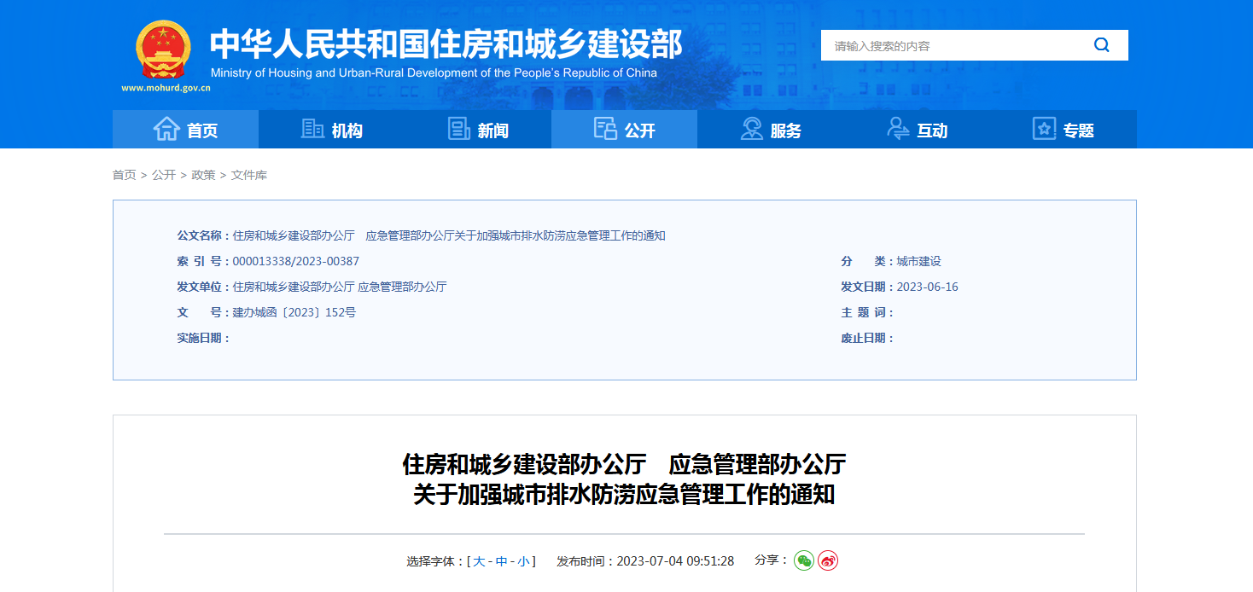The image size is (1253, 592).
Task: Click the interaction icon beside 互动
Action: coord(896,128)
